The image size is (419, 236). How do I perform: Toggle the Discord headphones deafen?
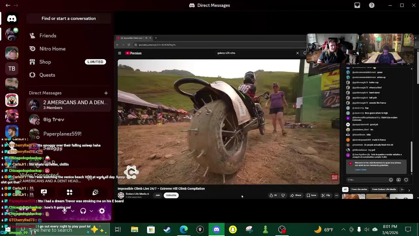(83, 211)
